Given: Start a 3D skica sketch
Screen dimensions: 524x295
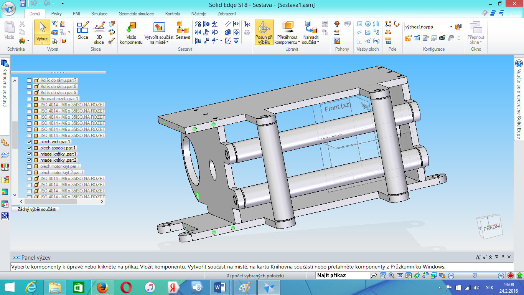Looking at the screenshot, I should tap(99, 32).
